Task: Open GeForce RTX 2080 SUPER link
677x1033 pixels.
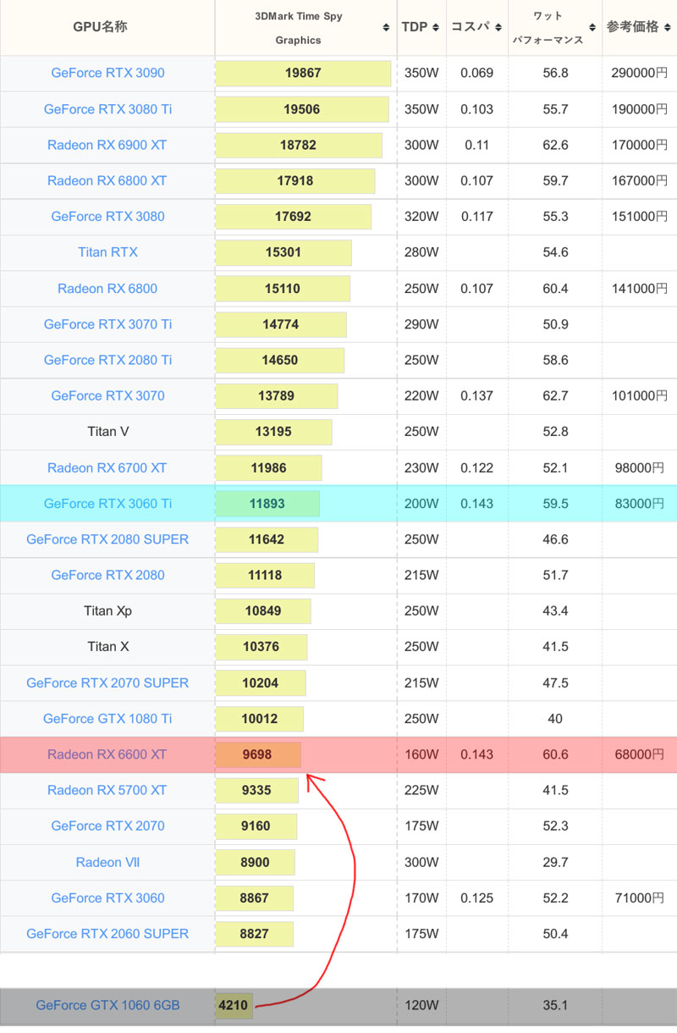Action: point(107,539)
